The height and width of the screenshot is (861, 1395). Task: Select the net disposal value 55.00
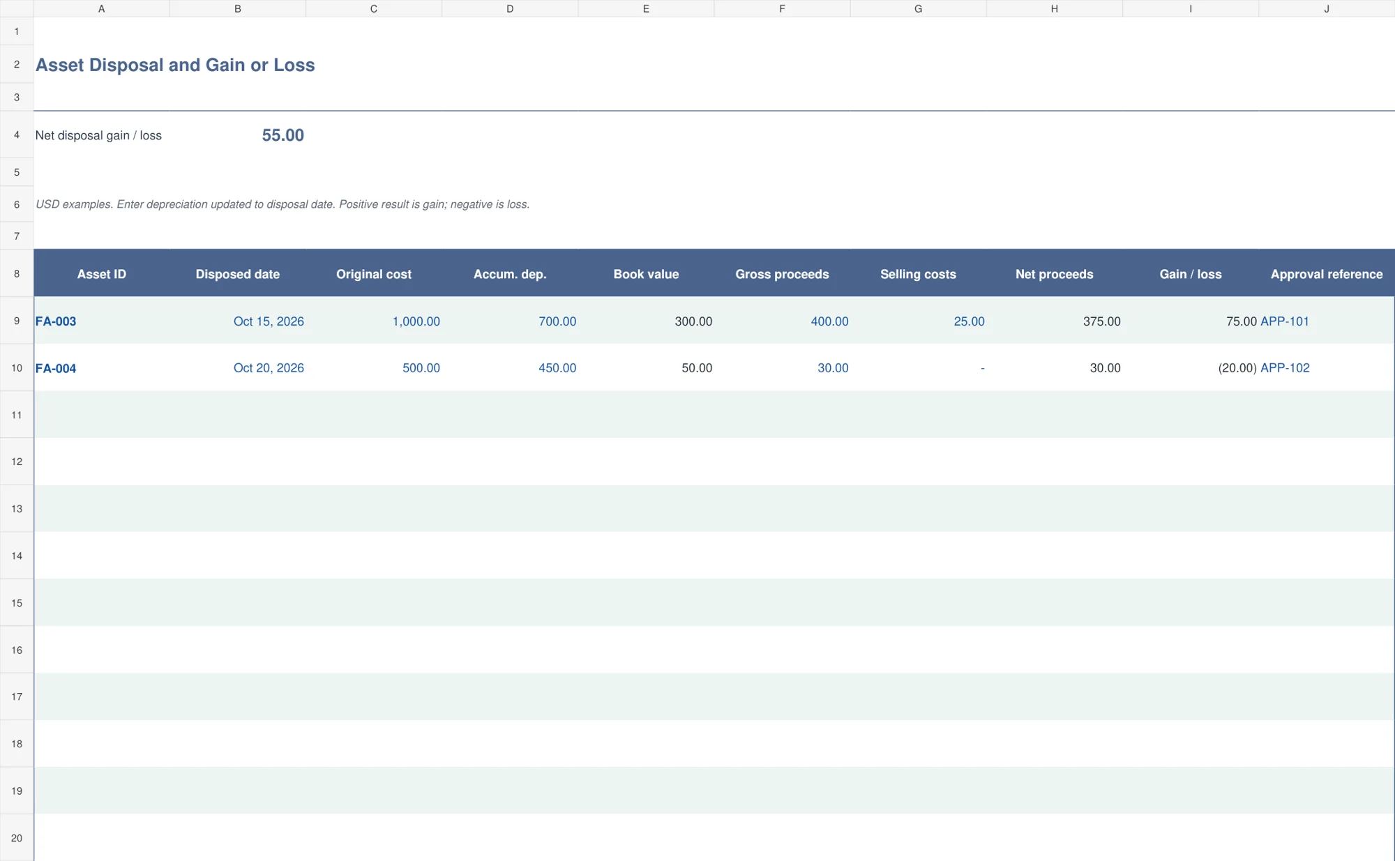(x=282, y=135)
